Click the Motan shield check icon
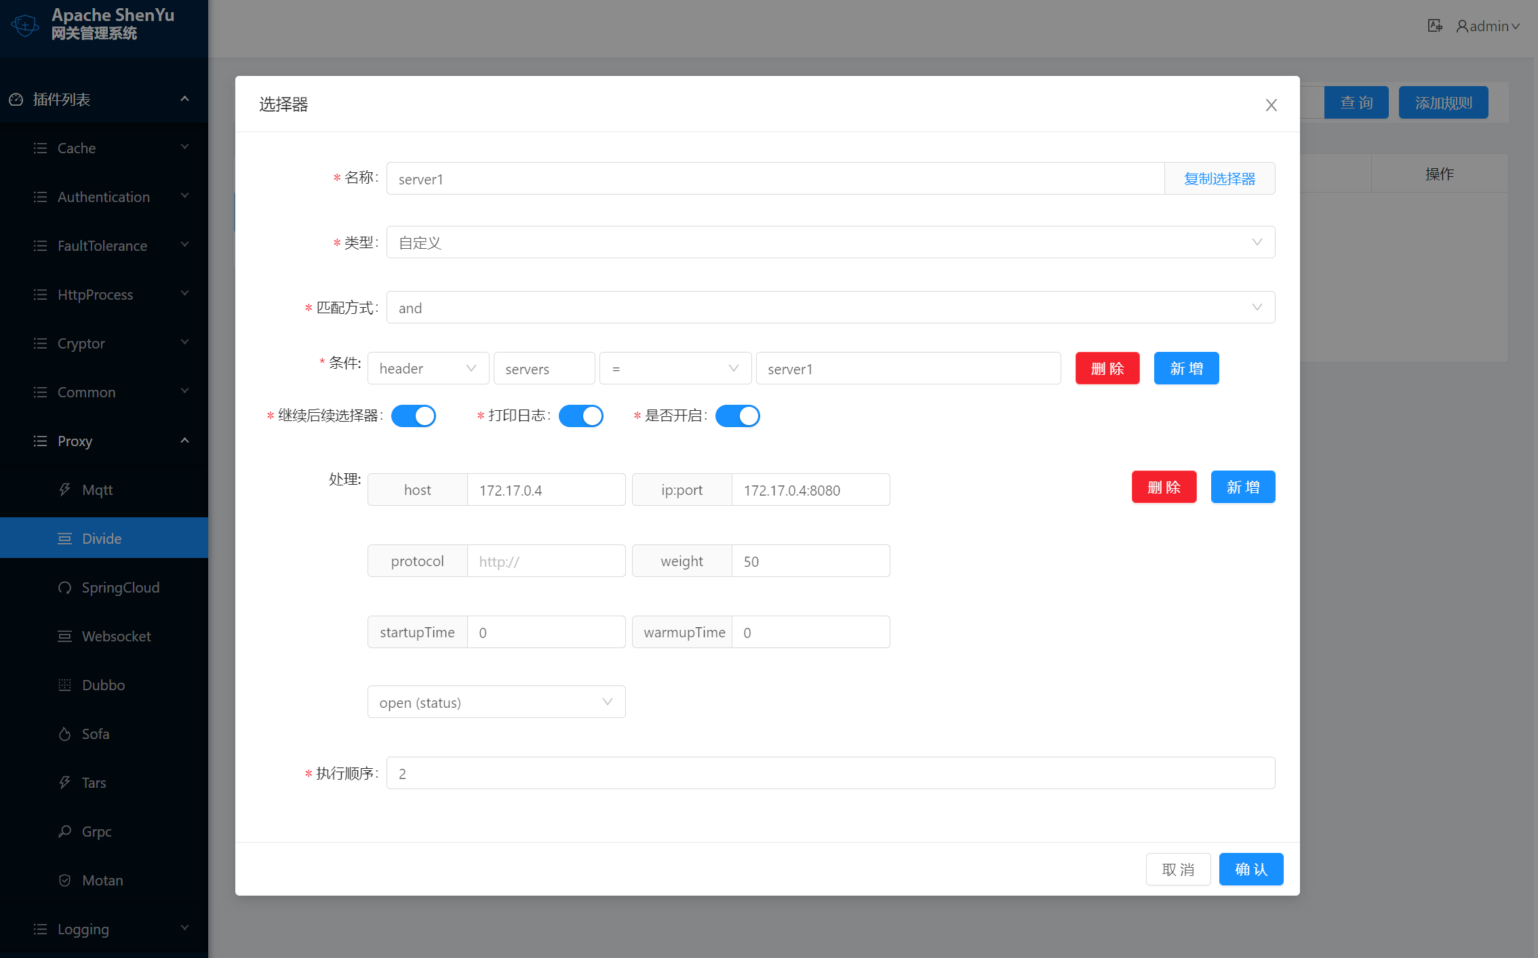1538x958 pixels. pos(64,880)
